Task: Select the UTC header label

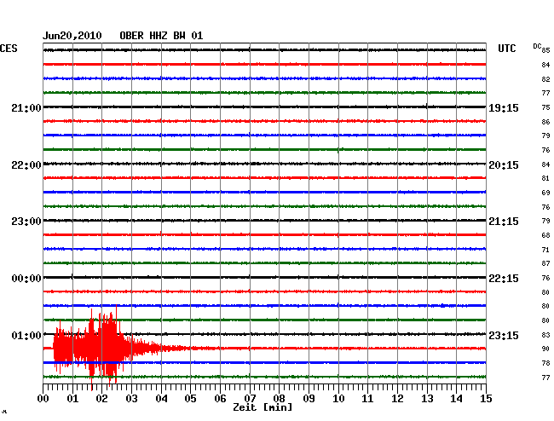Action: pyautogui.click(x=507, y=49)
